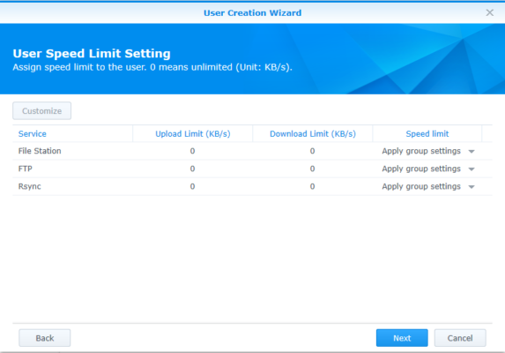Go to the Next wizard step
This screenshot has width=505, height=353.
pos(402,338)
